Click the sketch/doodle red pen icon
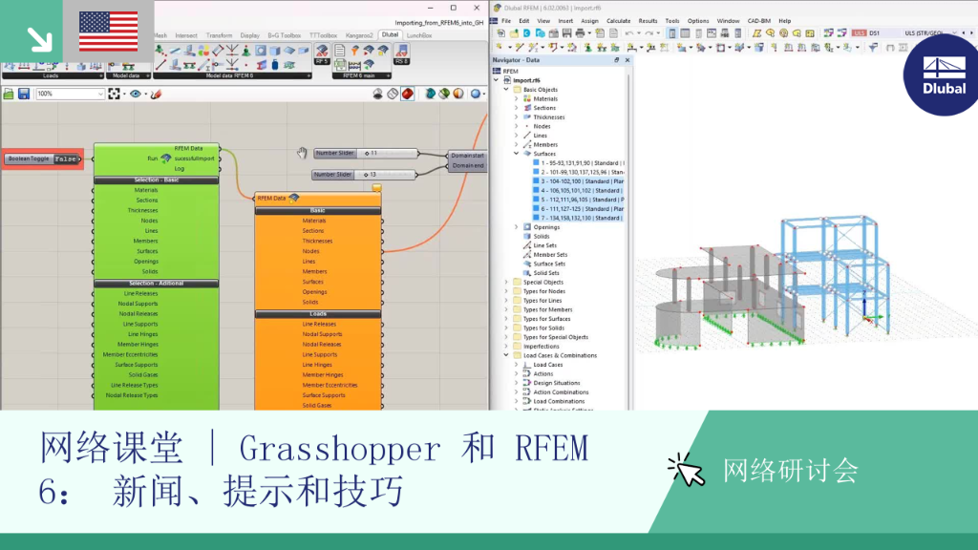The height and width of the screenshot is (550, 978). [156, 94]
